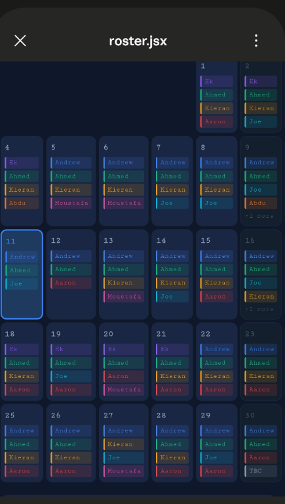Click Joe entry on day 14

click(172, 297)
